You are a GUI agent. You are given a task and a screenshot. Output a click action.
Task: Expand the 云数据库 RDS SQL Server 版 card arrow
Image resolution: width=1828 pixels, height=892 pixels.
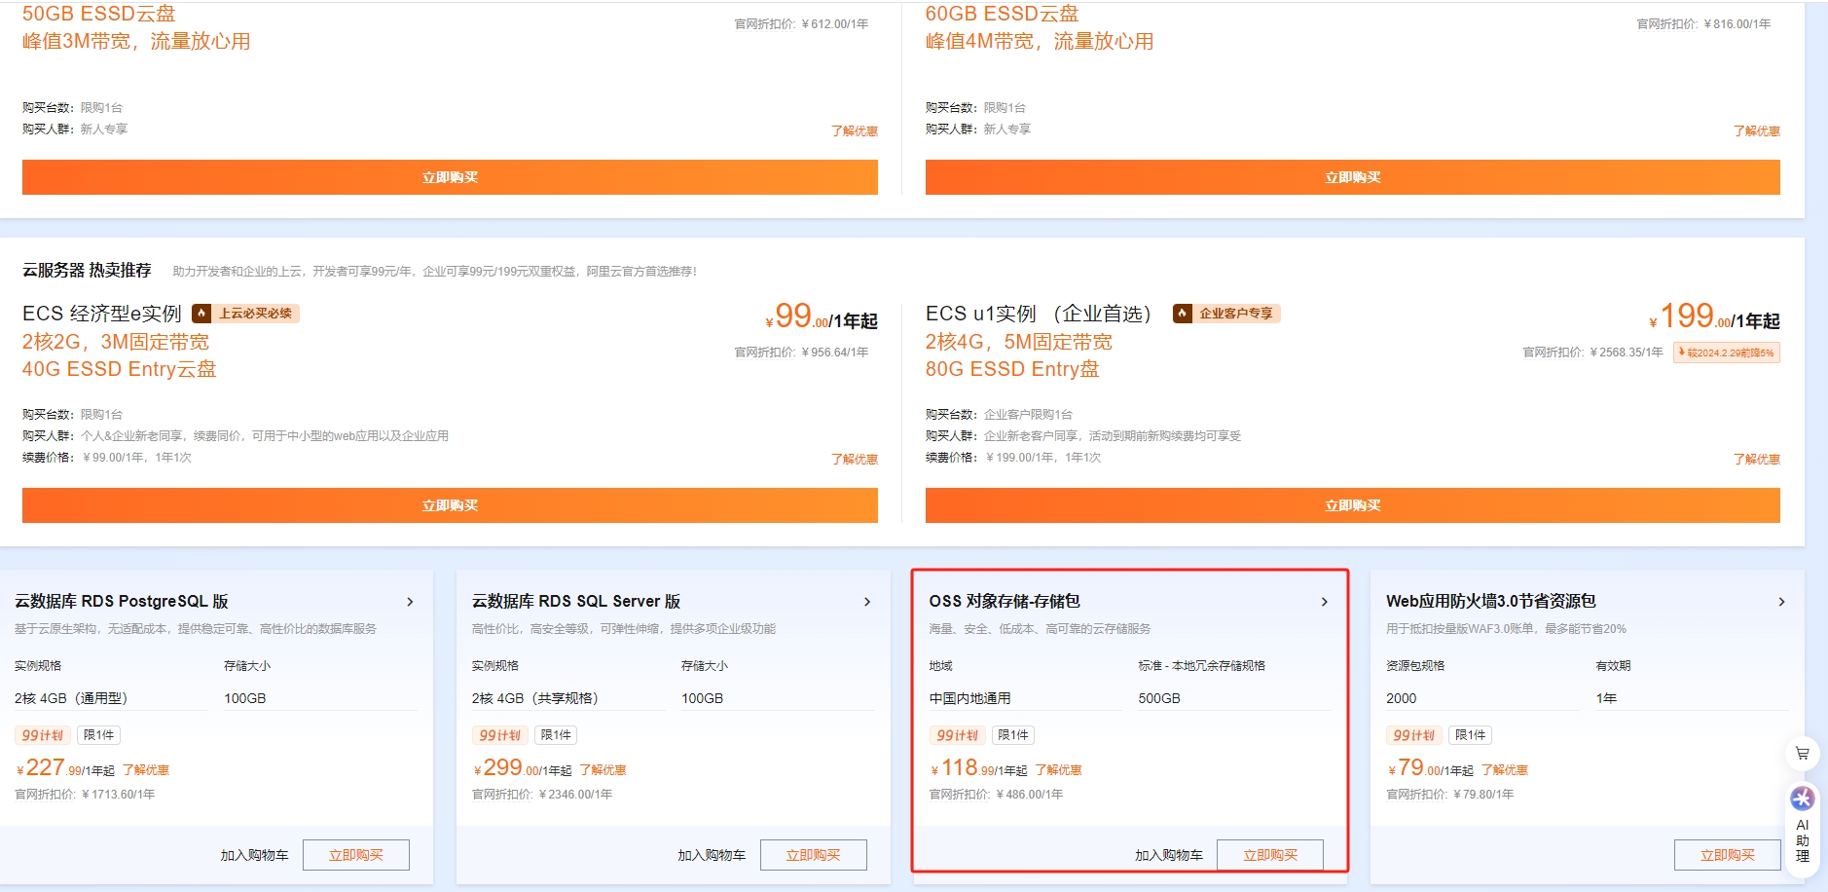point(867,602)
